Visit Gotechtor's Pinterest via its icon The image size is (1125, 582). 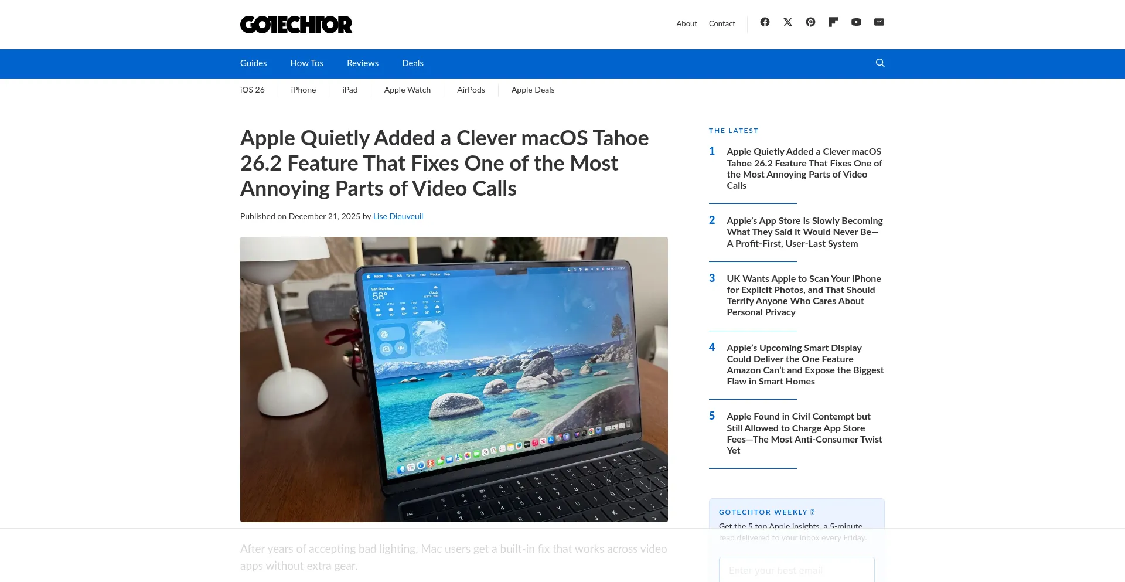(x=810, y=22)
